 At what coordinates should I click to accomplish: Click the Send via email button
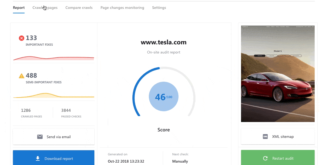point(54,137)
